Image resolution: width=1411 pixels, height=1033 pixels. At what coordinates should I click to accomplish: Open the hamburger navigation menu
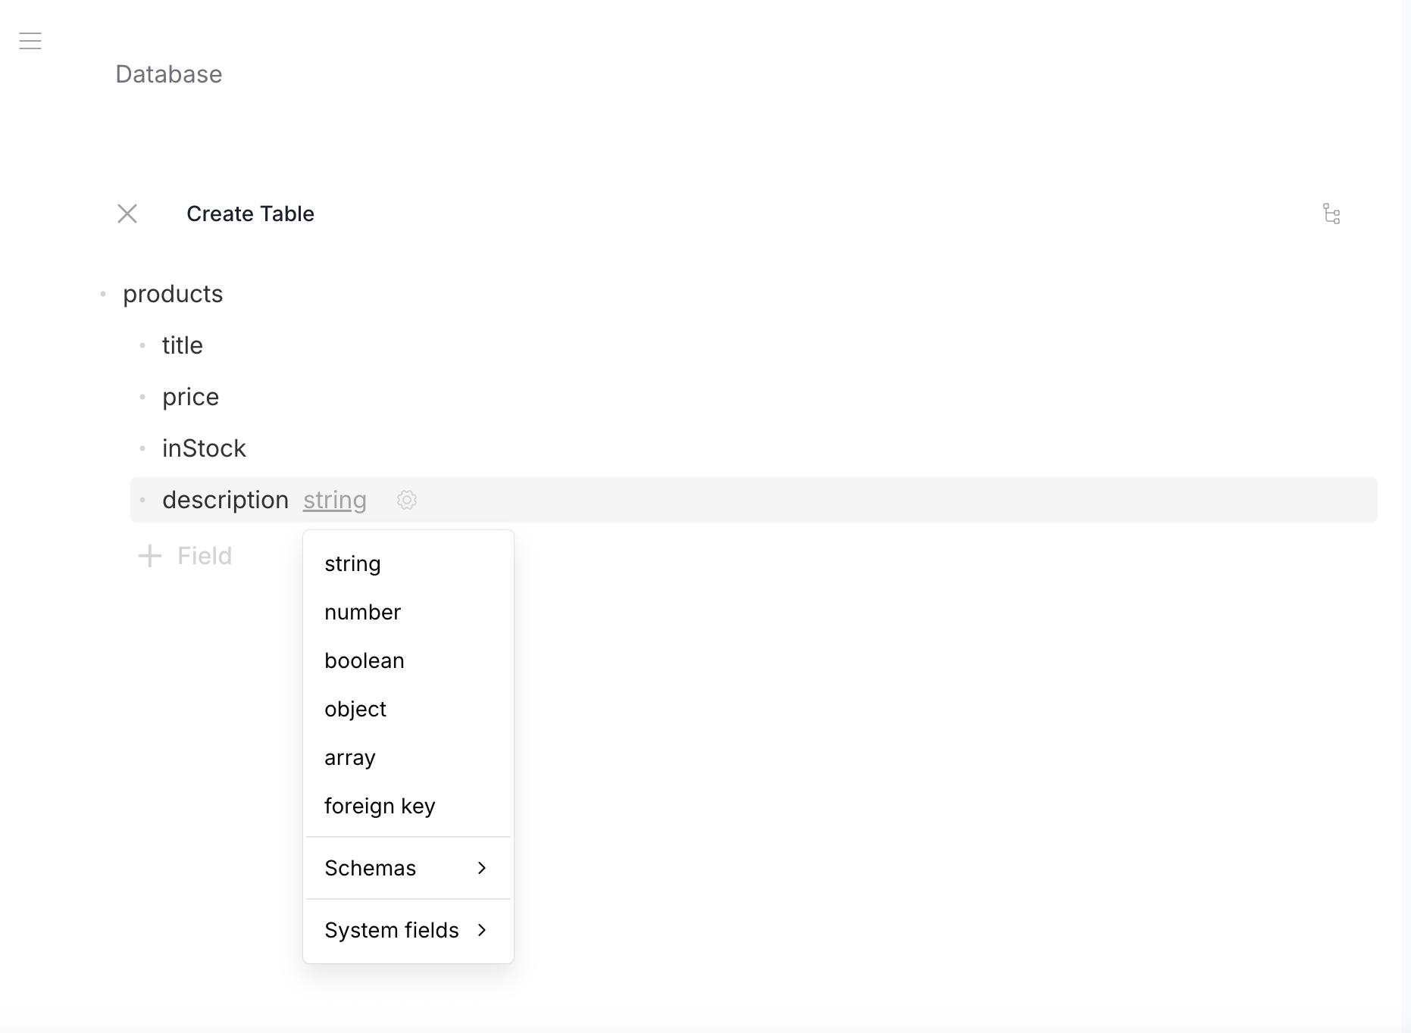tap(30, 41)
